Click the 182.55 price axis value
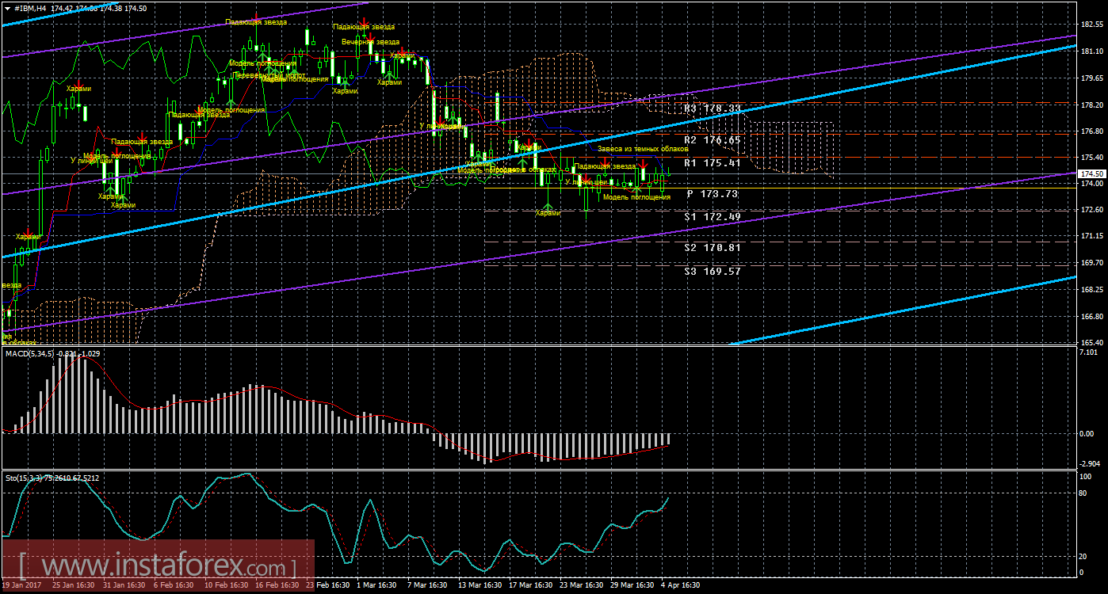The height and width of the screenshot is (594, 1108). pos(1091,25)
